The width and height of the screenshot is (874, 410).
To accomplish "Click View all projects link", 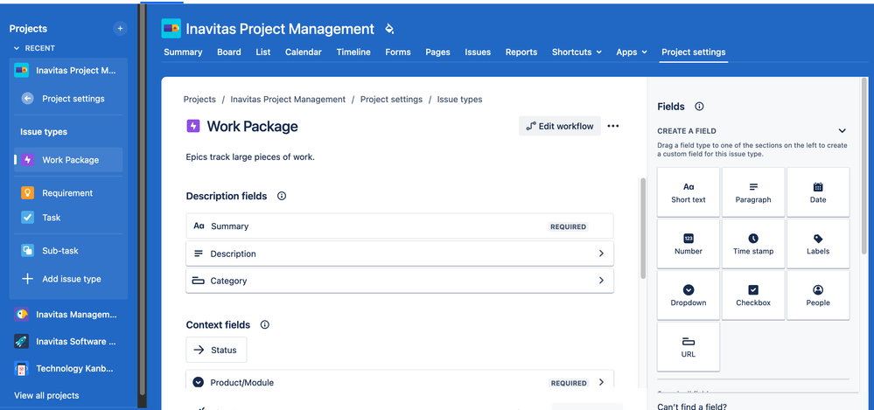I will [46, 395].
